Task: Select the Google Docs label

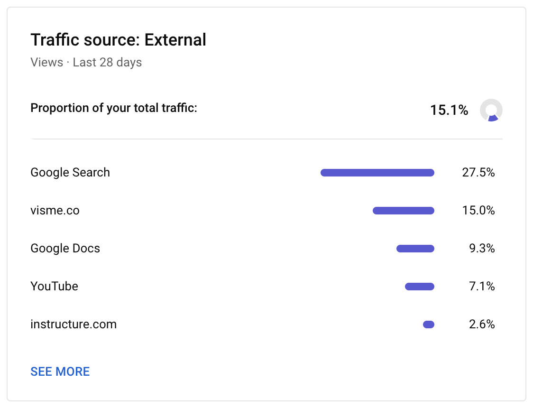Action: click(65, 248)
